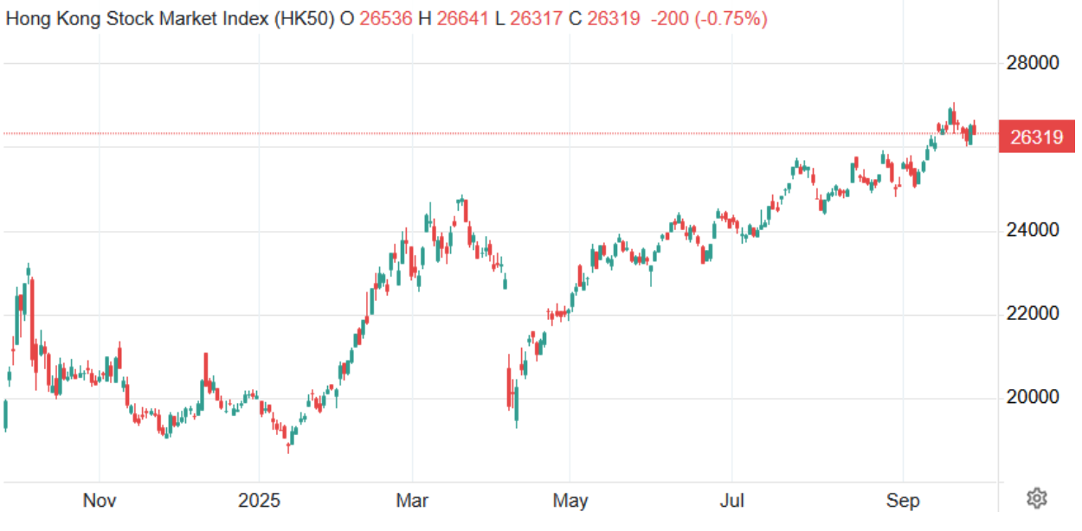
Task: Click the open value 26536
Action: pyautogui.click(x=386, y=19)
